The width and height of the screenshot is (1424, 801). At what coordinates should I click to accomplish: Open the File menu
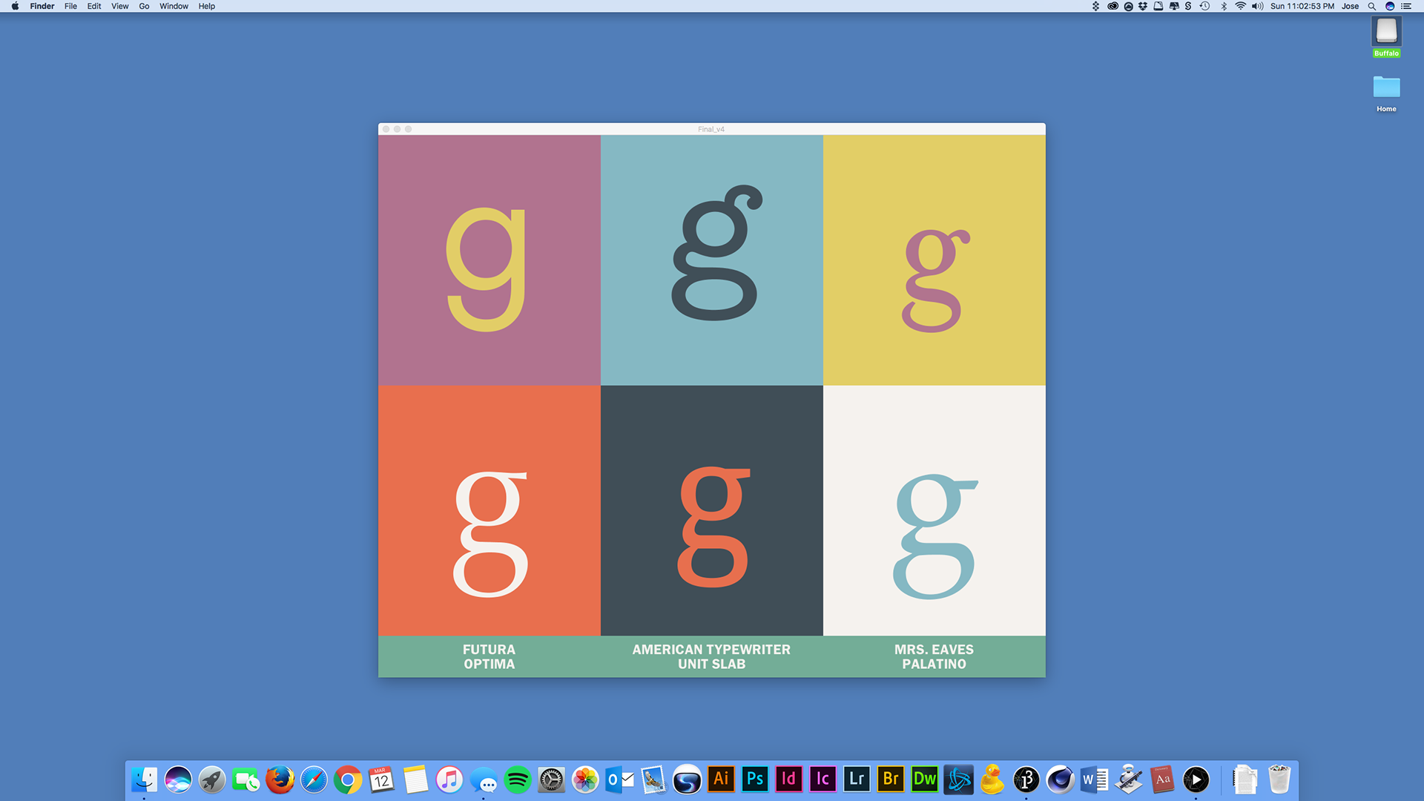70,6
